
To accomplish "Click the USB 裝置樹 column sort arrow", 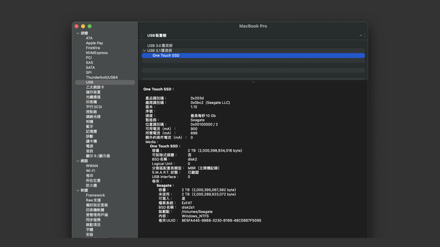I will (x=361, y=36).
